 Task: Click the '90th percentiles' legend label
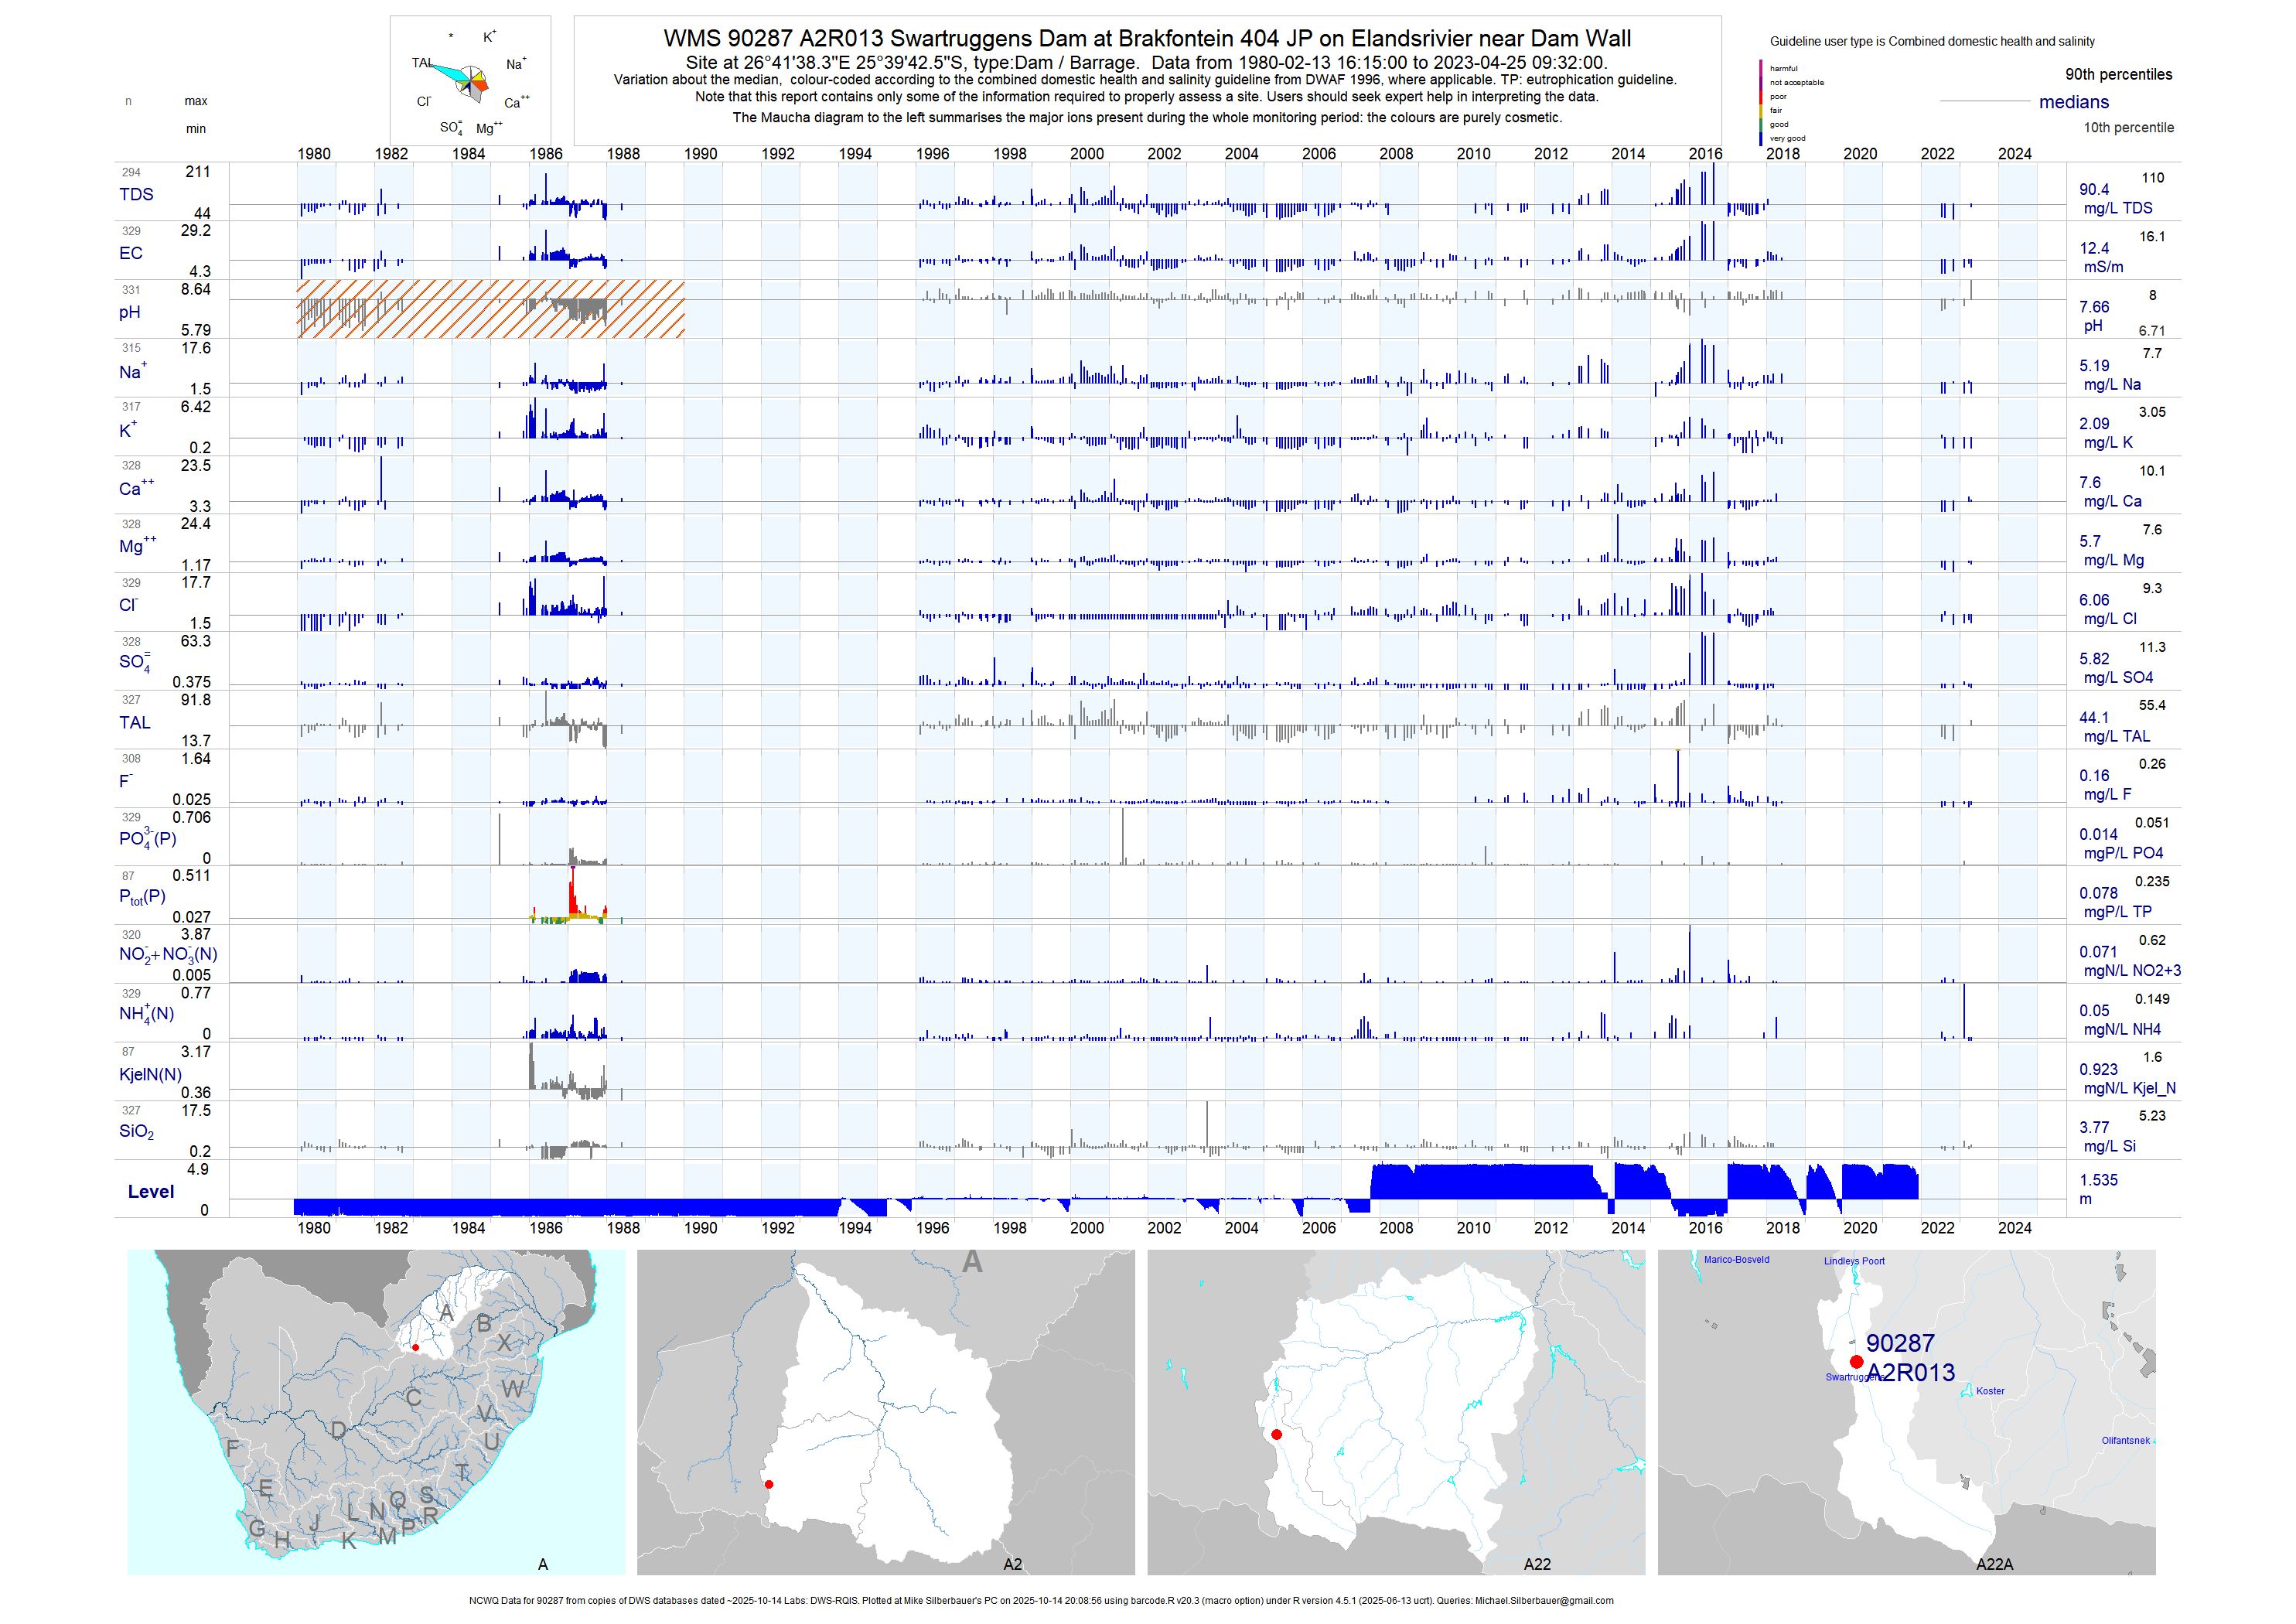point(2118,75)
